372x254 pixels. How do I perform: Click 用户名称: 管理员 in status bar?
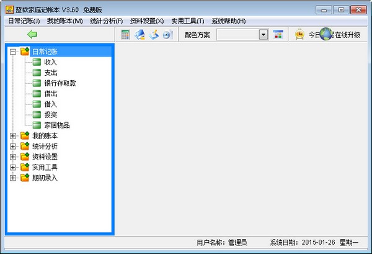[222, 242]
